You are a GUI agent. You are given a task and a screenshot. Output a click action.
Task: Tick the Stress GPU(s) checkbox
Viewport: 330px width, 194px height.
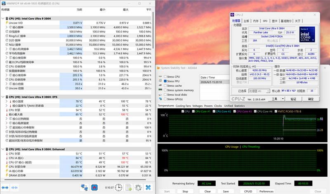(x=165, y=99)
